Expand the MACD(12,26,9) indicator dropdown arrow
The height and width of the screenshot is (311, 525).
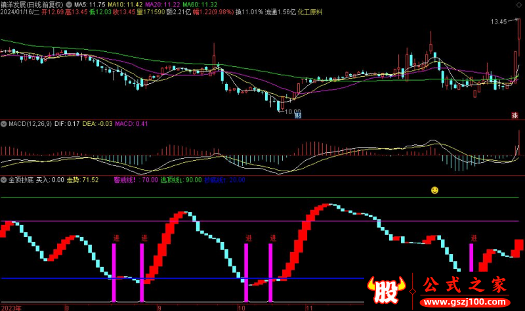pyautogui.click(x=4, y=124)
